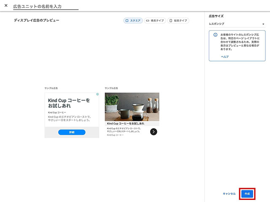Click the headline below the coffee photo

tap(126, 123)
